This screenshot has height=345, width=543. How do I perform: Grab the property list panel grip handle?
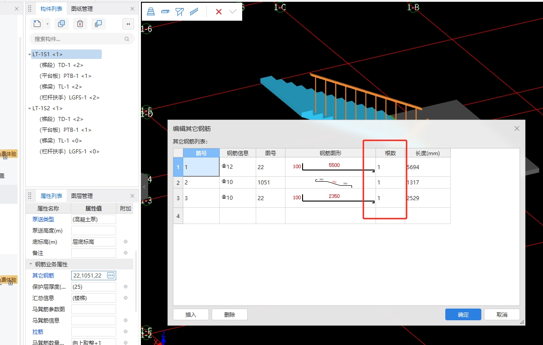(30, 196)
